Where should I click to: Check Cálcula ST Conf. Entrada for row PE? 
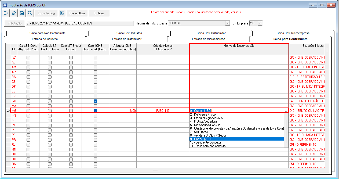[x=50, y=135]
